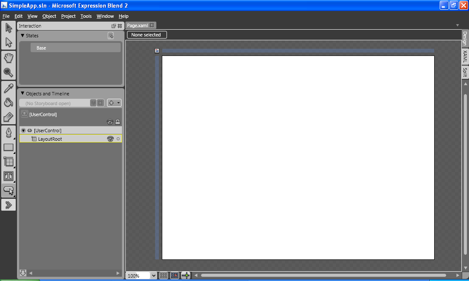Collapse Objects and Timeline section
The height and width of the screenshot is (281, 469).
(x=23, y=93)
